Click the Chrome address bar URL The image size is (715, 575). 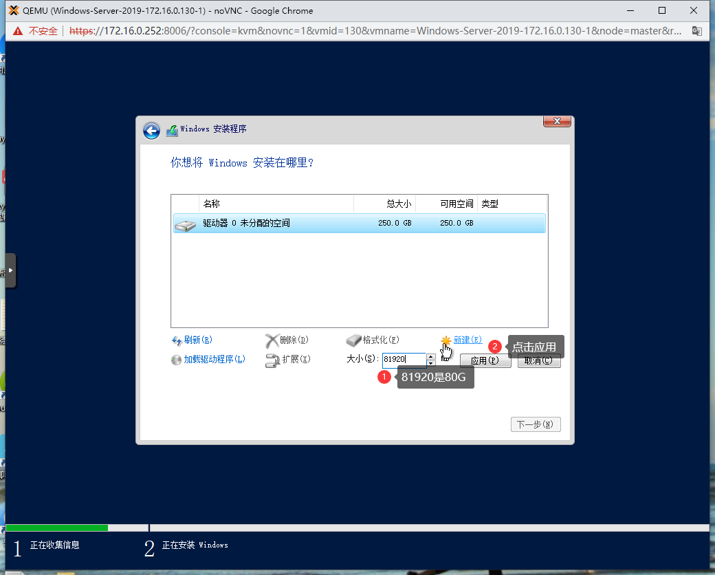click(375, 31)
